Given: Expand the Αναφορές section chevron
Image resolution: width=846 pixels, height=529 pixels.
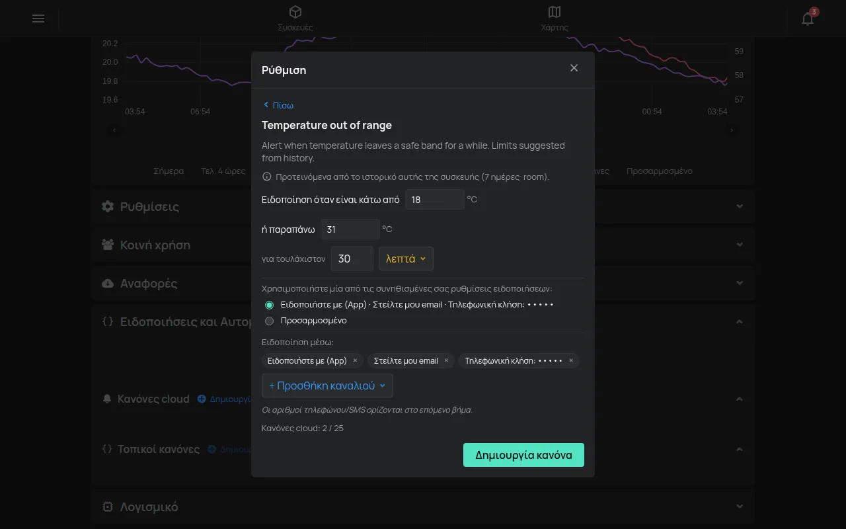Looking at the screenshot, I should (740, 283).
